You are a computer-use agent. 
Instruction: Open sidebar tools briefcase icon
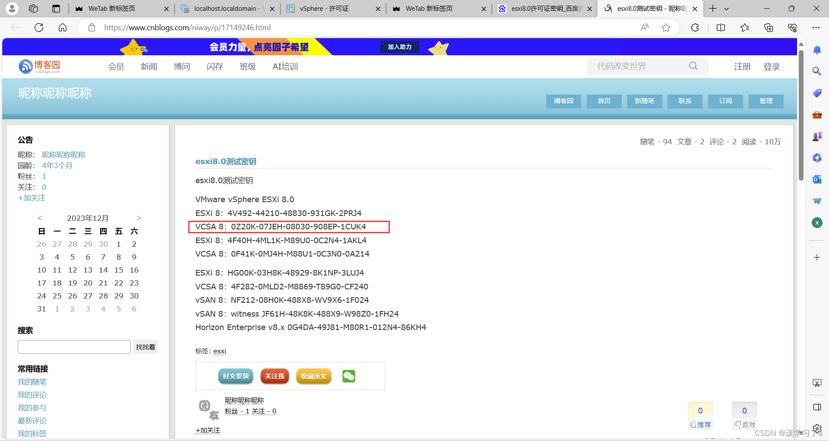817,114
